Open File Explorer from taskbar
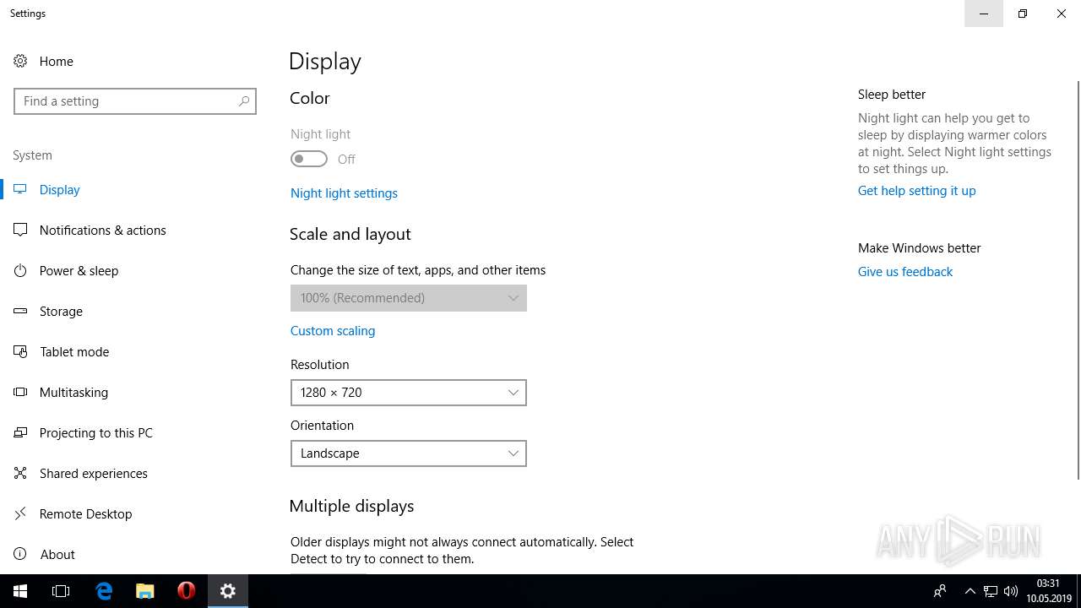Image resolution: width=1081 pixels, height=608 pixels. coord(145,591)
